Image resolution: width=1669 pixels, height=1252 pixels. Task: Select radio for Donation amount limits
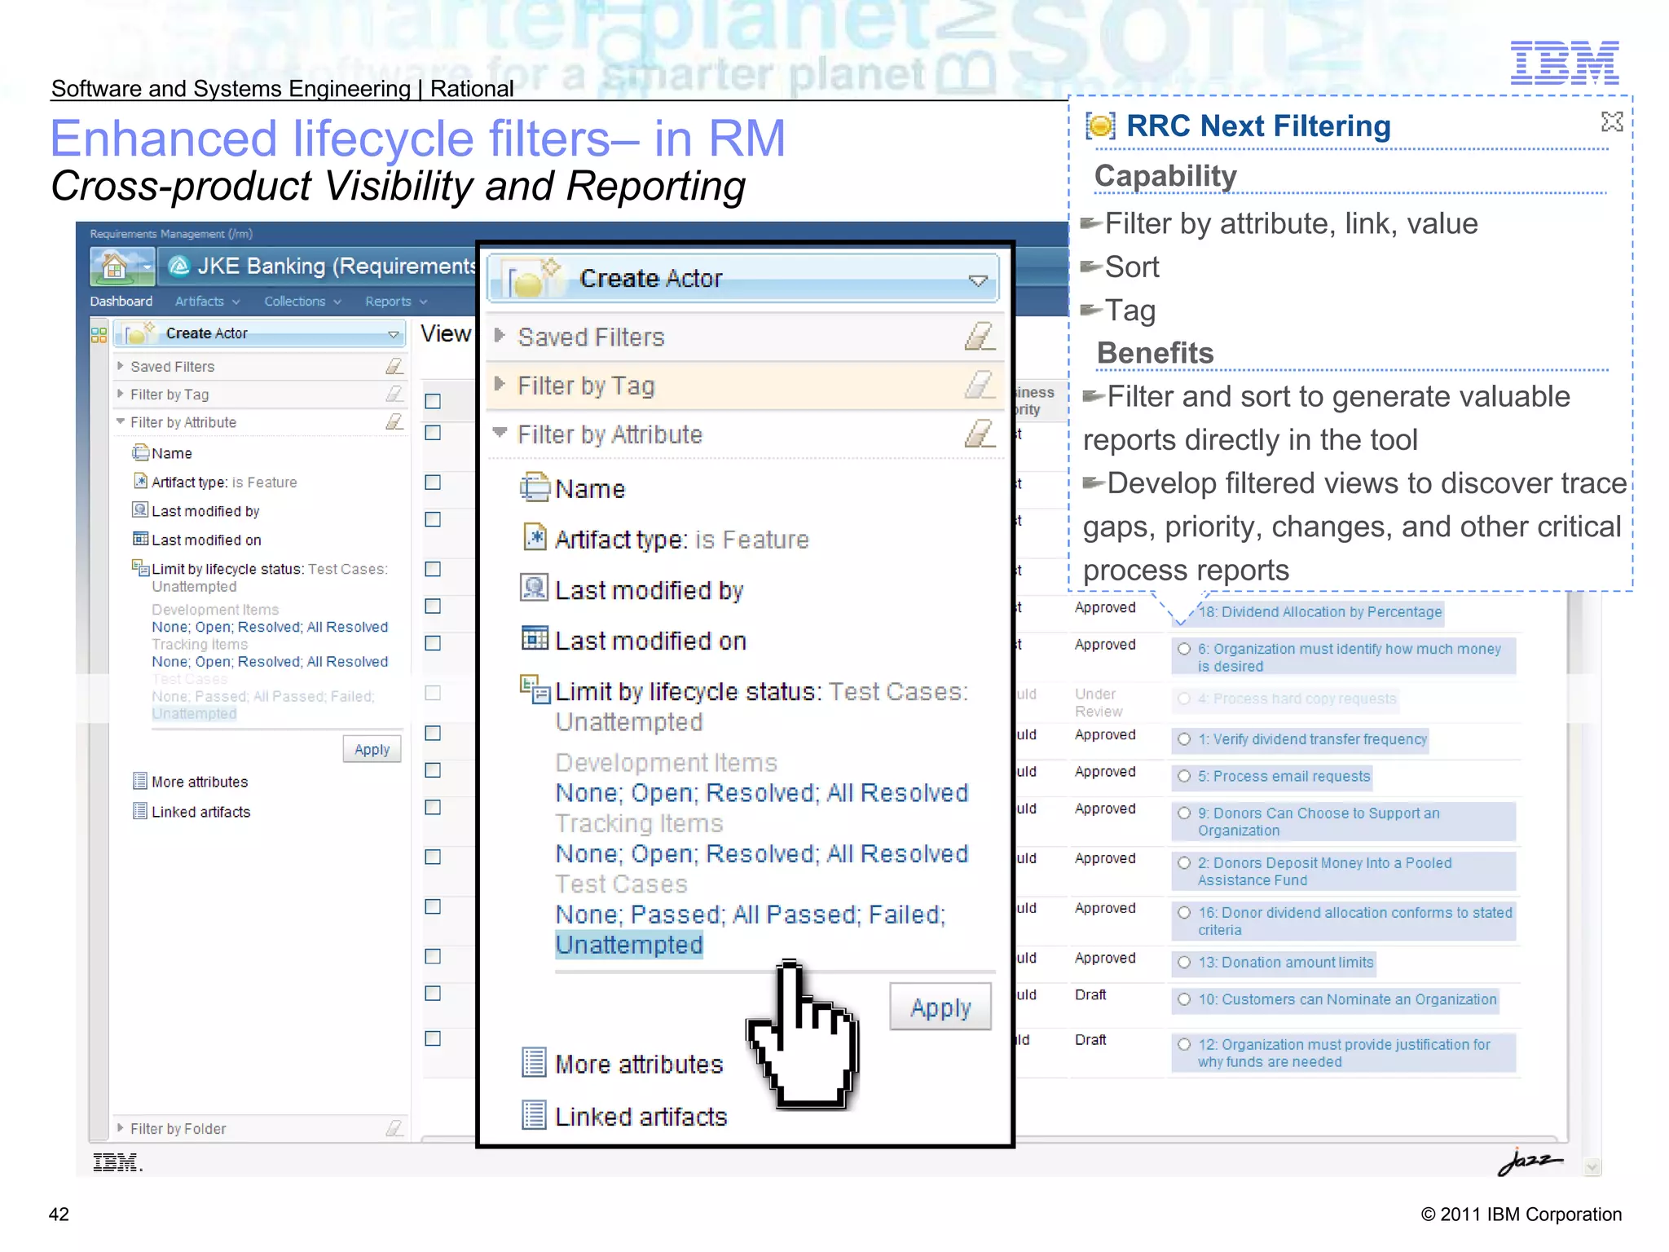click(x=1184, y=963)
